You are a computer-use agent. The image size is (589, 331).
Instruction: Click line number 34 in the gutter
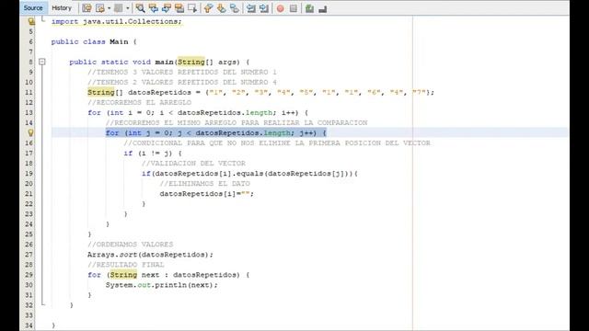pos(29,325)
